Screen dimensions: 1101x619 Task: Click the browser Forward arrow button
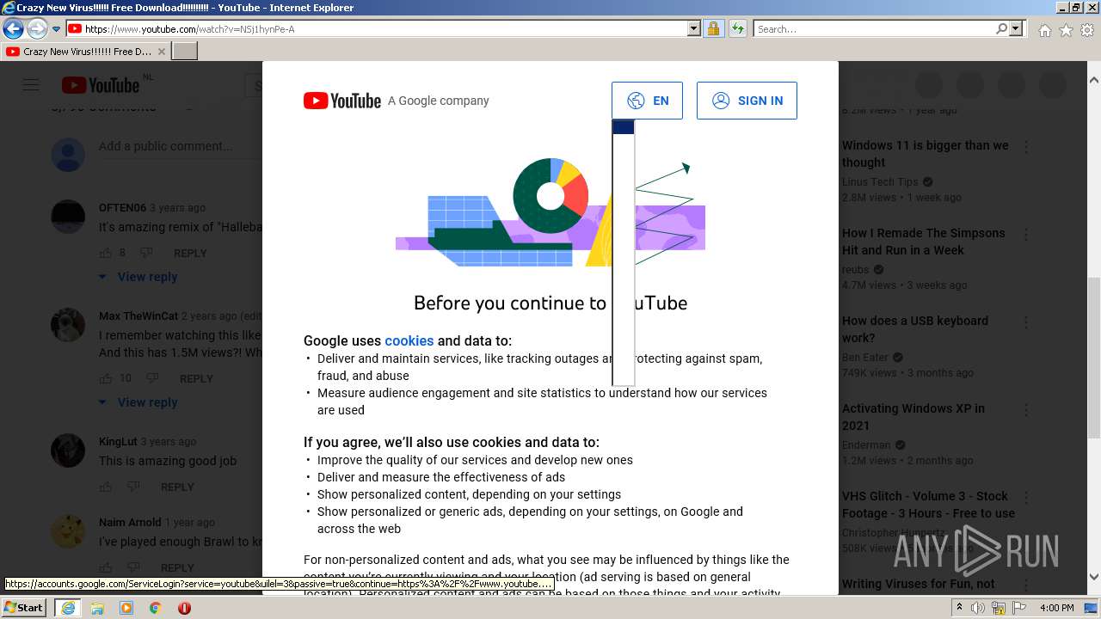coord(37,29)
